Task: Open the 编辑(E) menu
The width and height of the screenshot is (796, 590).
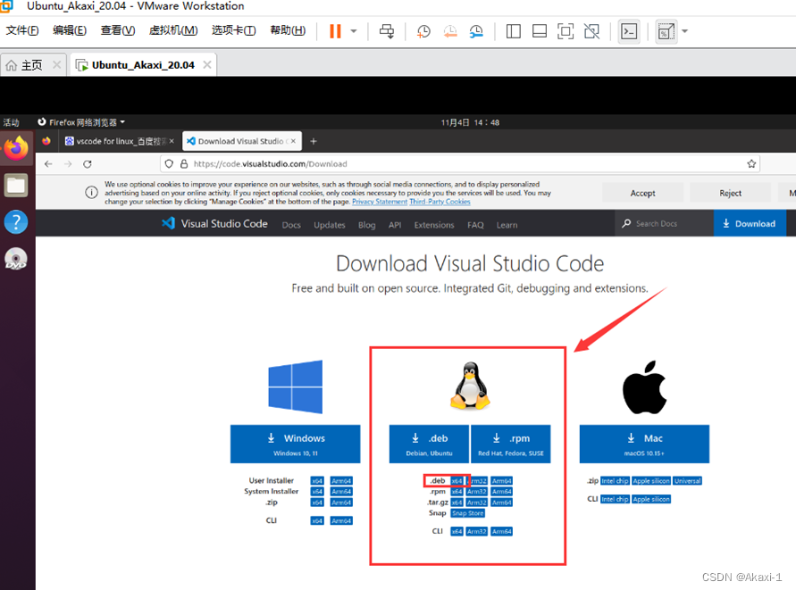Action: tap(70, 30)
